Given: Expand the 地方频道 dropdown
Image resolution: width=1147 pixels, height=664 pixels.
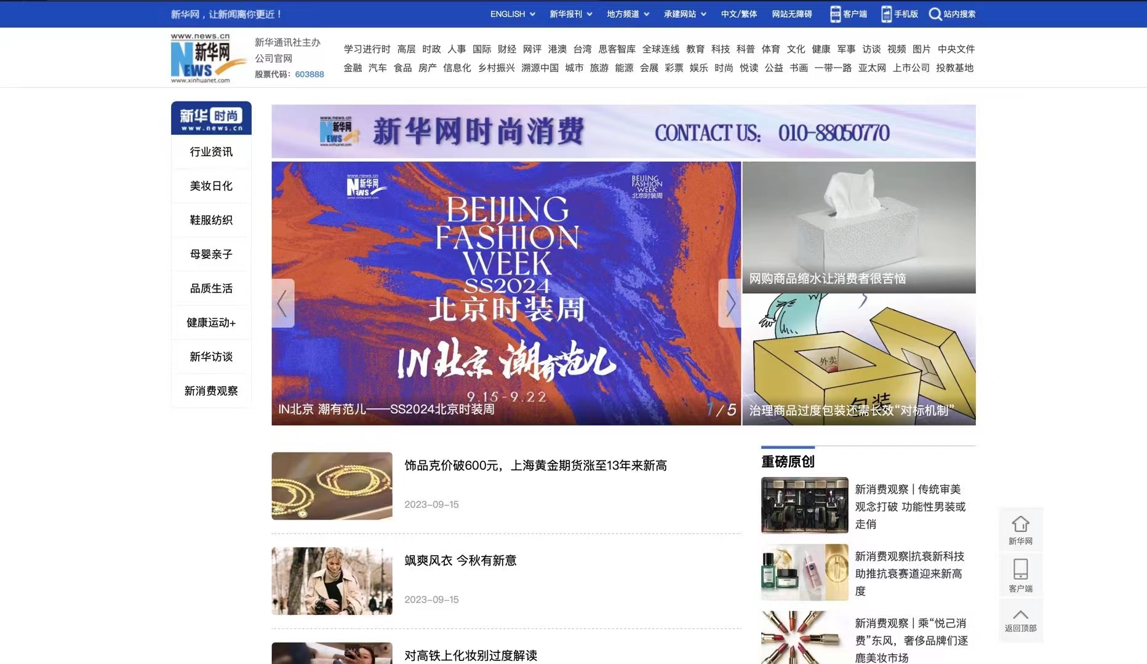Looking at the screenshot, I should 628,14.
